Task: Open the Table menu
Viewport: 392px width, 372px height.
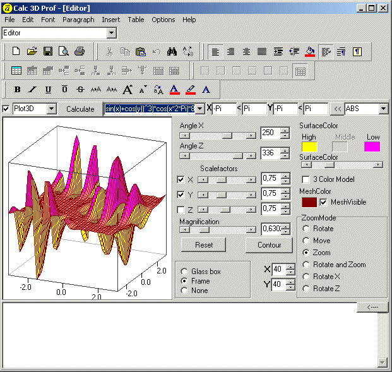Action: point(136,20)
